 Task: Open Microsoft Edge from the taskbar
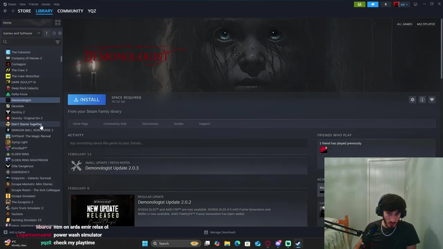(237, 243)
